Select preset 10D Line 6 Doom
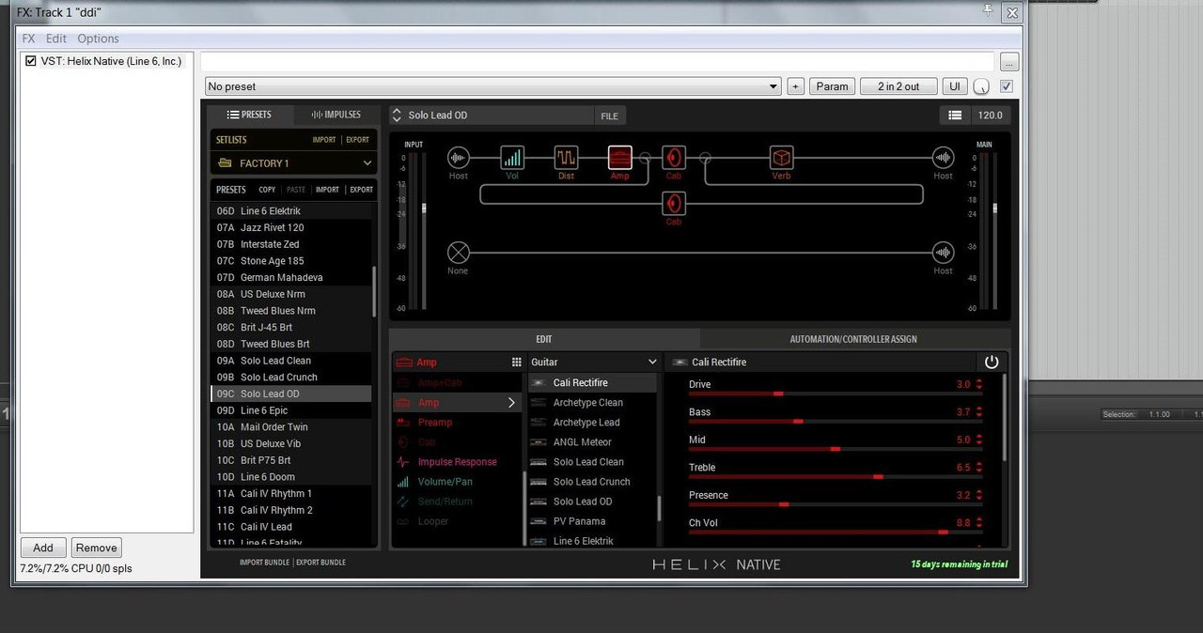Screen dimensions: 1203x633 (291, 477)
